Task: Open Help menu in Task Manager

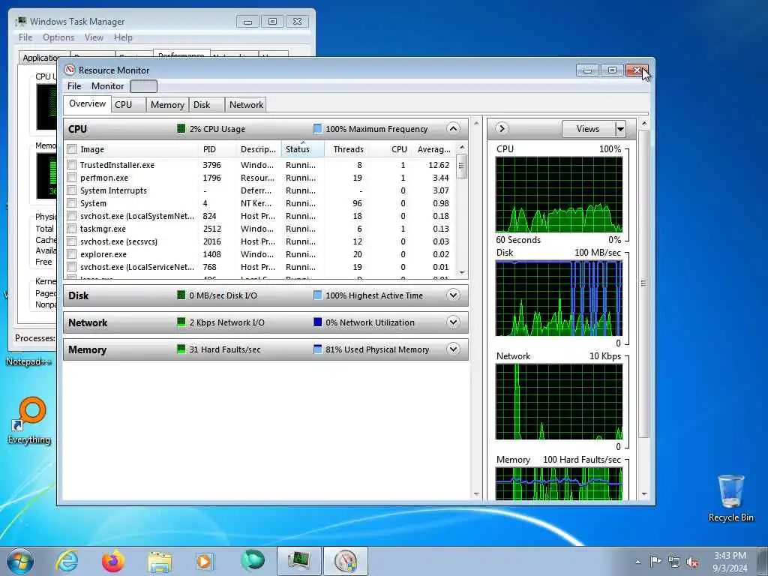Action: pyautogui.click(x=123, y=37)
